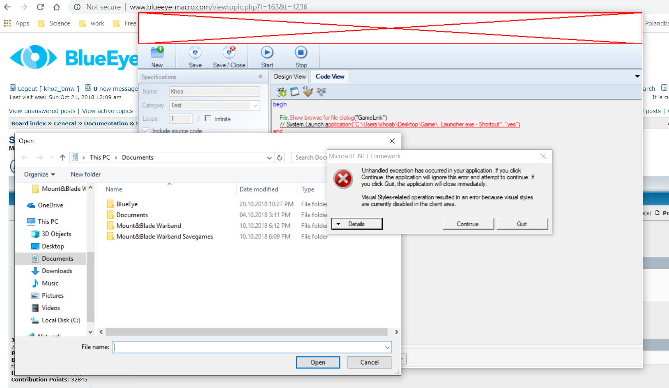Click the navigation pane up scroll arrow
This screenshot has height=388, width=669.
pos(90,187)
